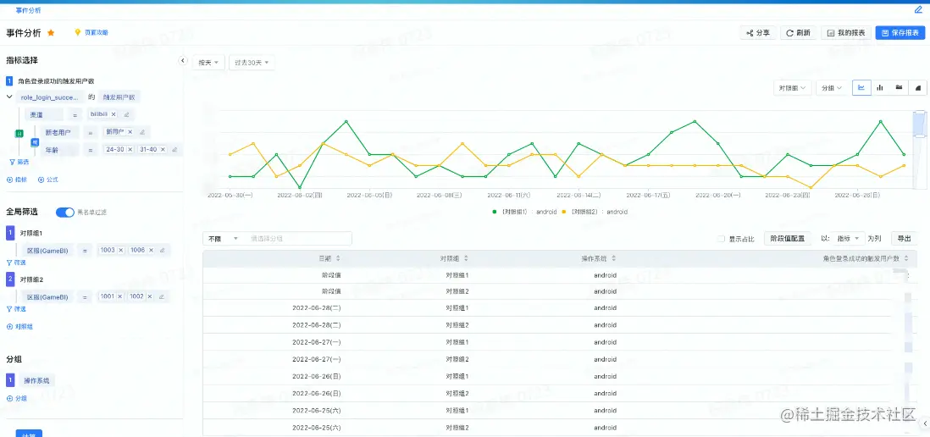The width and height of the screenshot is (930, 437).
Task: Click the edit pencil icon at top right
Action: [x=918, y=9]
